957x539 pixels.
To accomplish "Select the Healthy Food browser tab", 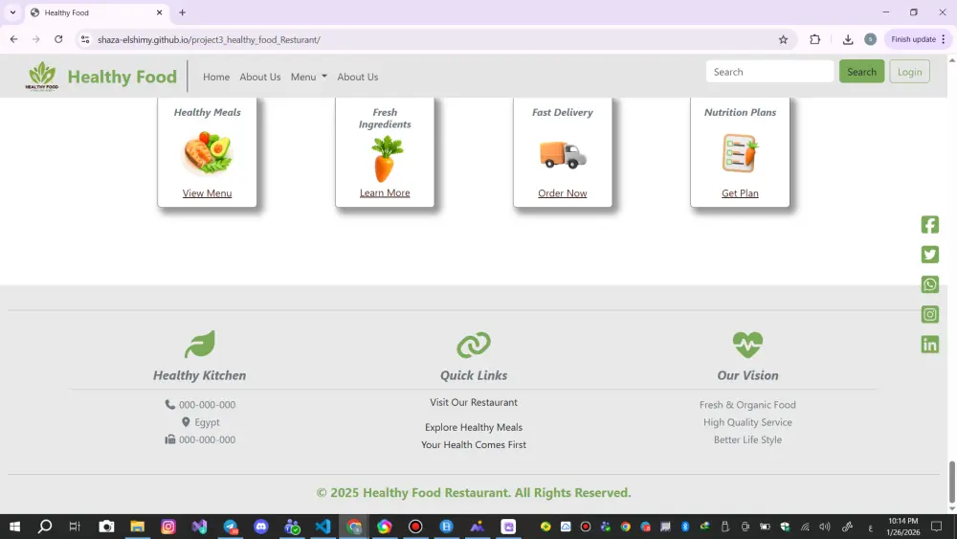I will click(x=98, y=12).
